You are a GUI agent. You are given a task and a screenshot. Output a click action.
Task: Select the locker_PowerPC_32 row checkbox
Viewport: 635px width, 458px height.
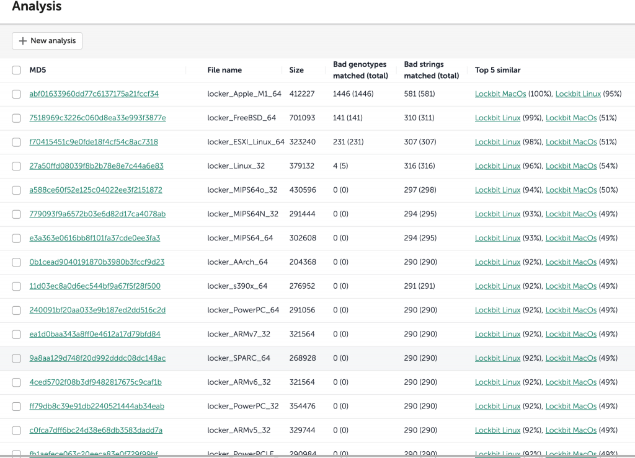(17, 406)
